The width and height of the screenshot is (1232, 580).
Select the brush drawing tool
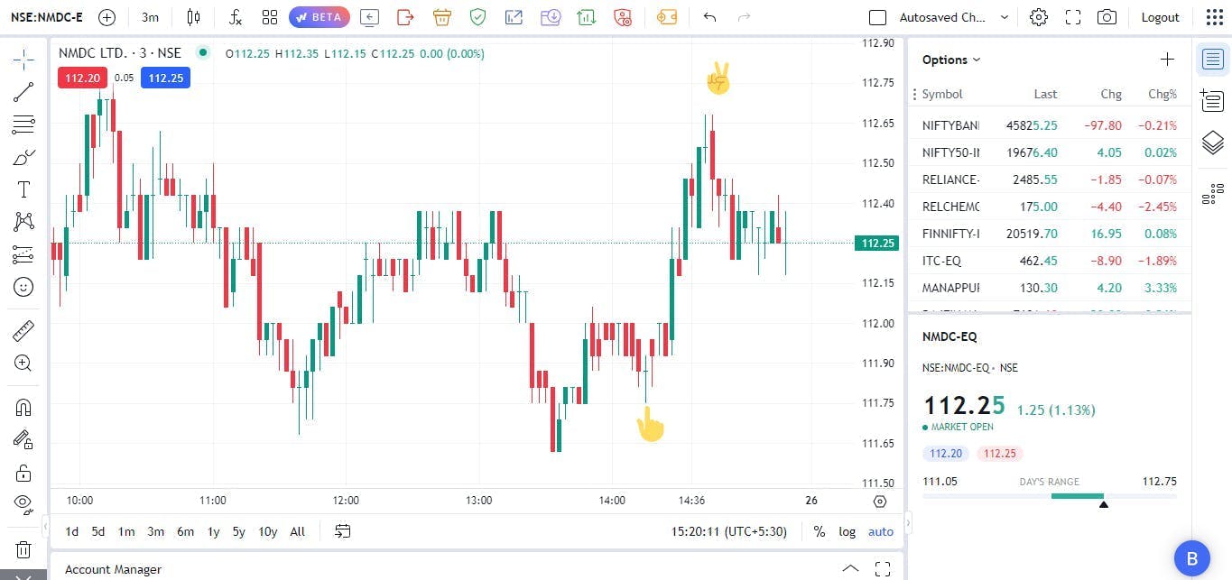coord(23,157)
